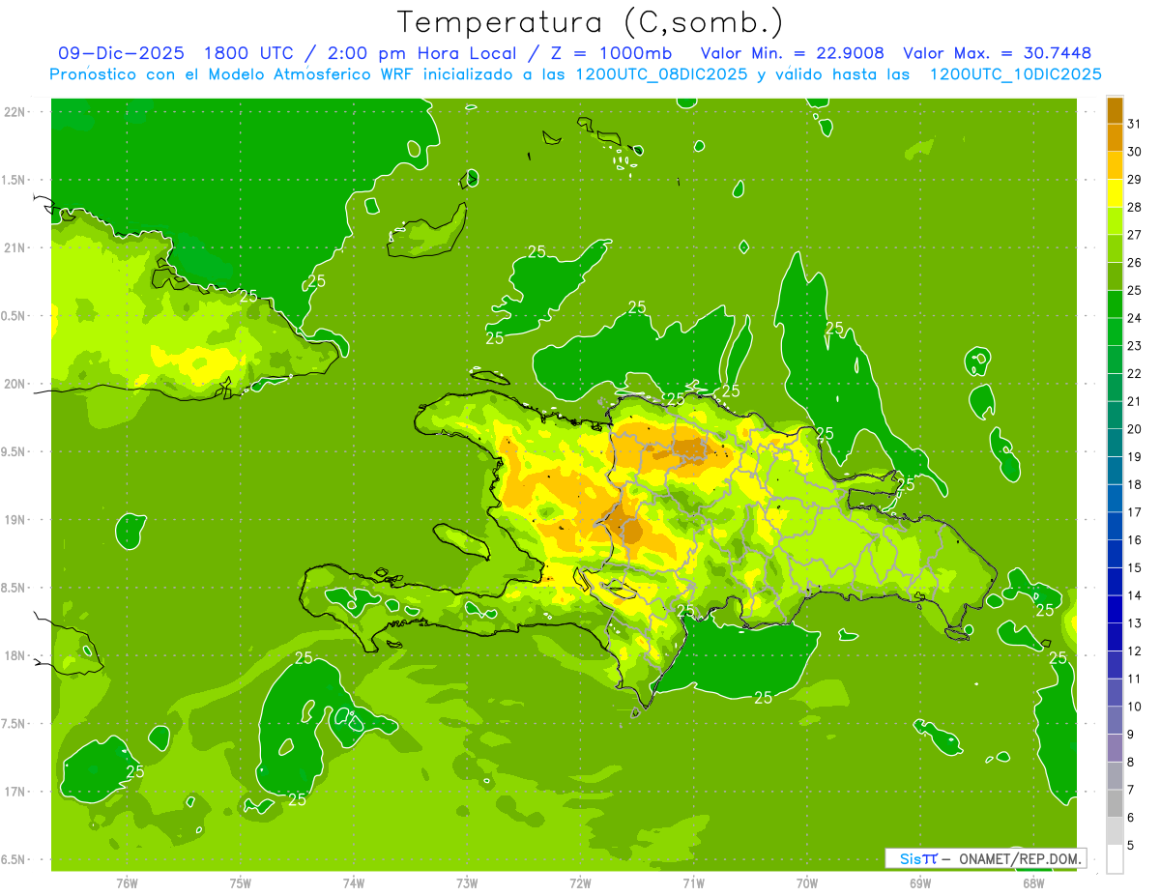Click the "71W" longitude label
1160x896 pixels.
(693, 882)
